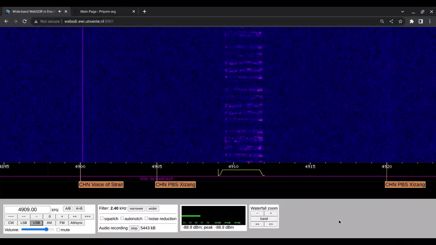Stop the audio recording
436x245 pixels.
134,228
